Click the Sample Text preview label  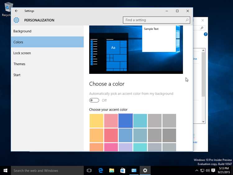pos(151,29)
